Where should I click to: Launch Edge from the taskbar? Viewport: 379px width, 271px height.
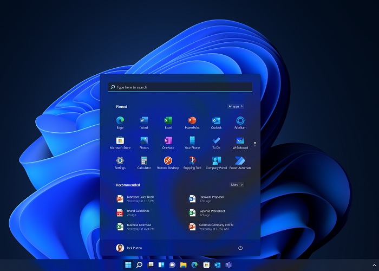tap(194, 264)
